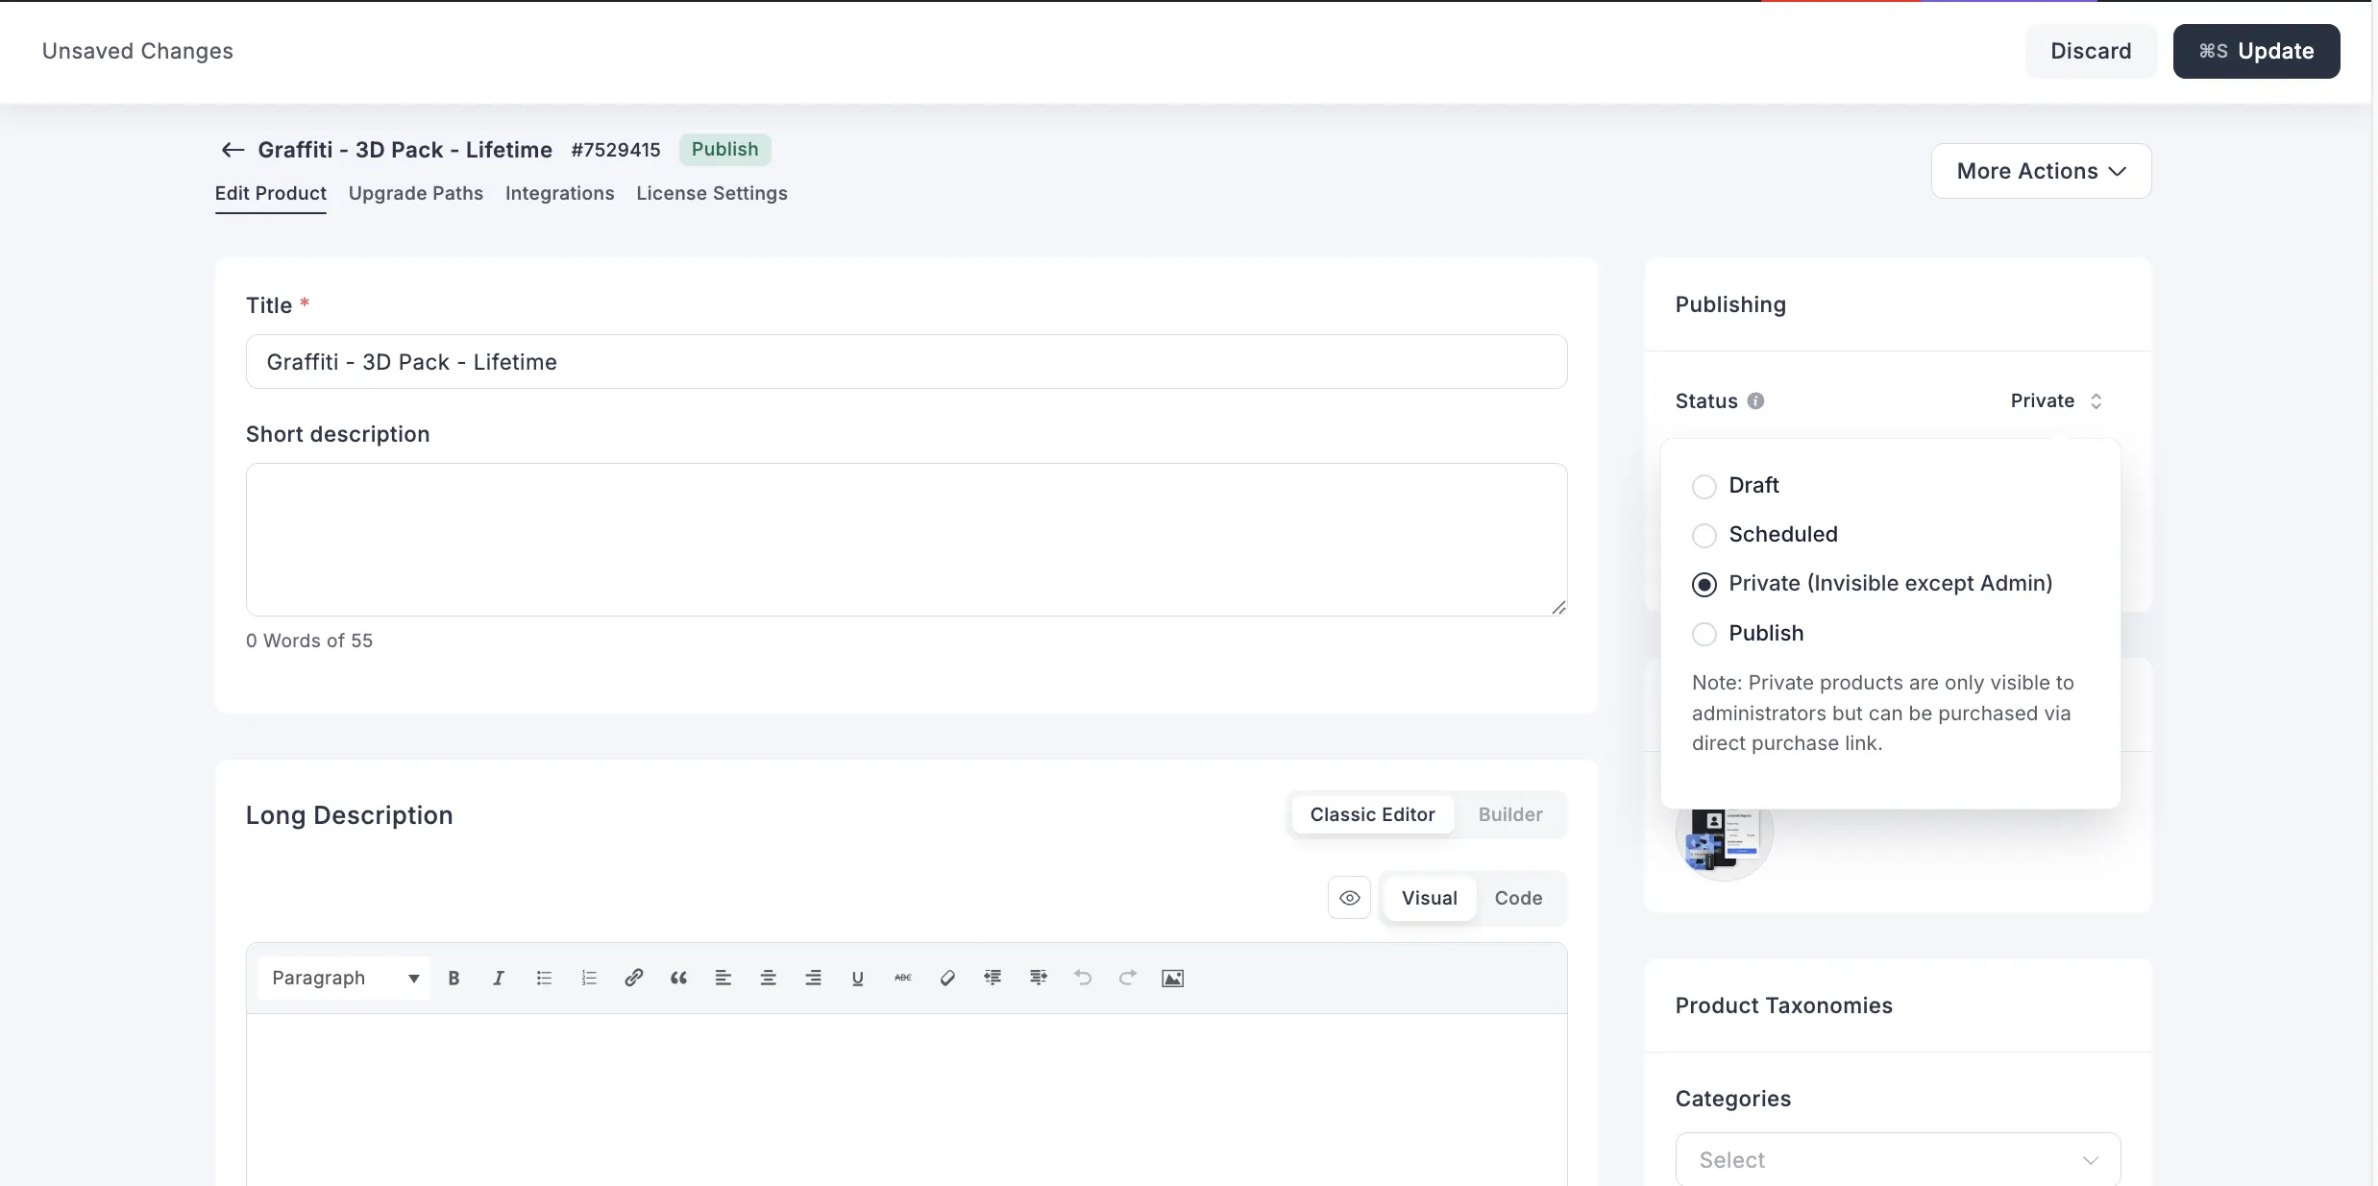The height and width of the screenshot is (1186, 2378).
Task: Undo the last editor change
Action: point(1083,978)
